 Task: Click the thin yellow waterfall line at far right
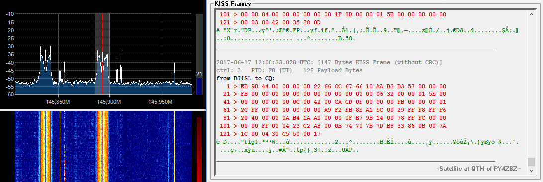coord(174,146)
